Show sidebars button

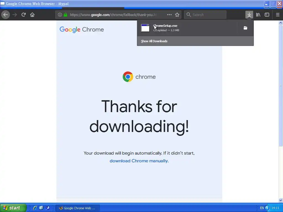[x=267, y=15]
